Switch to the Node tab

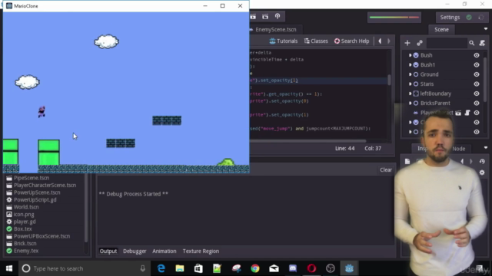pos(459,149)
